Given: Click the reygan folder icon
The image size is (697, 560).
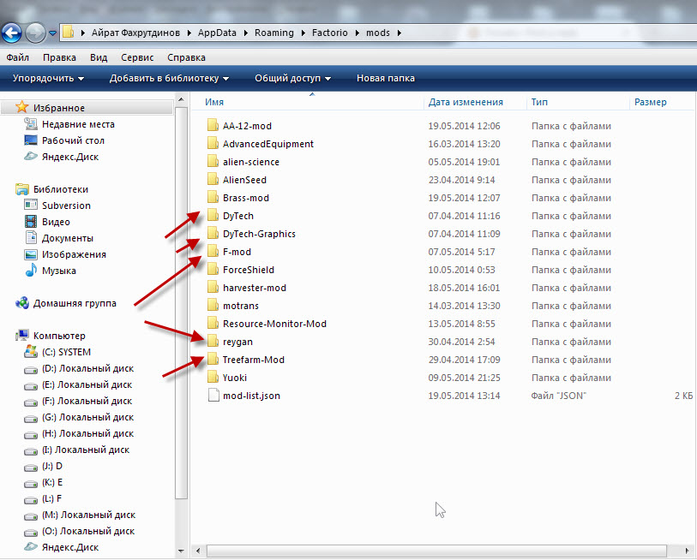Looking at the screenshot, I should pos(213,342).
